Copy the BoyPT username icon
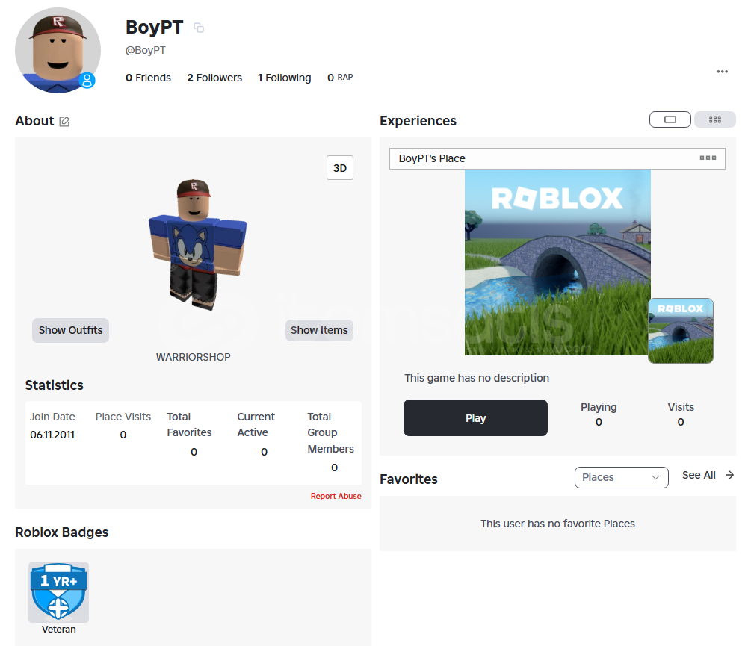748x646 pixels. click(199, 28)
